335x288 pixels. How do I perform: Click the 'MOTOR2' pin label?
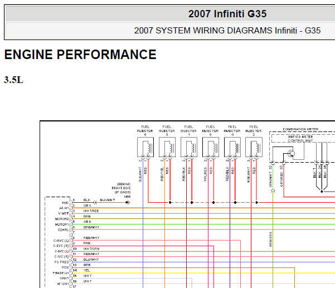62,219
